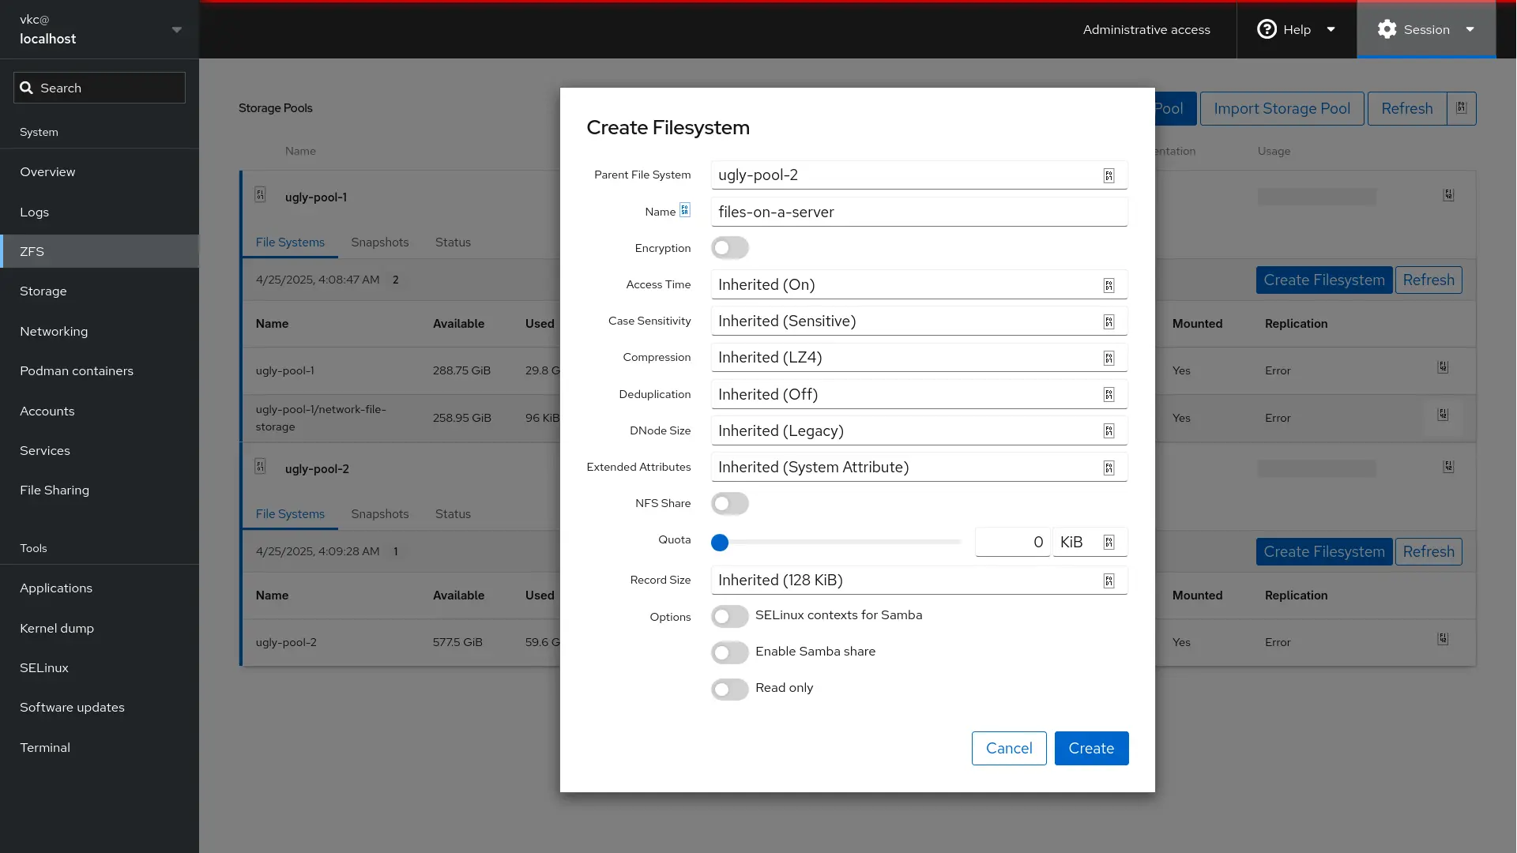Click the Create button to confirm
Viewport: 1517px width, 853px height.
coord(1091,748)
